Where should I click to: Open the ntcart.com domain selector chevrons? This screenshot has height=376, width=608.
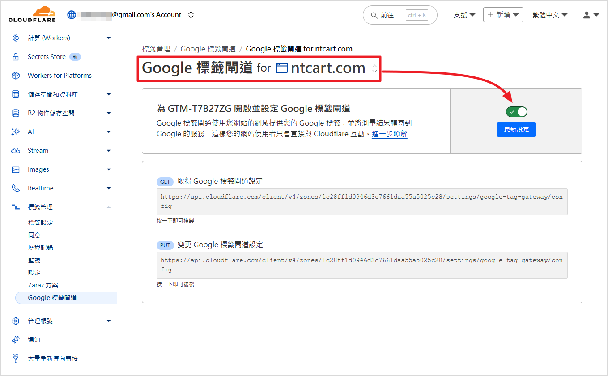[x=374, y=68]
